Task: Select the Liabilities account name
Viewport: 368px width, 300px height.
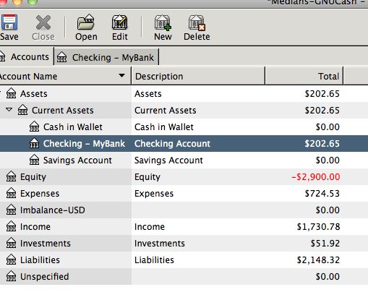Action: tap(40, 260)
